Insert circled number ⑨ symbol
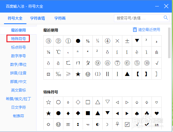Screen dimensions: 173x132 pyautogui.click(x=97, y=63)
